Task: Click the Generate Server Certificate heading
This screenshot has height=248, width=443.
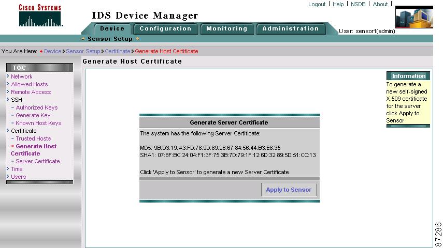Action: pyautogui.click(x=229, y=122)
